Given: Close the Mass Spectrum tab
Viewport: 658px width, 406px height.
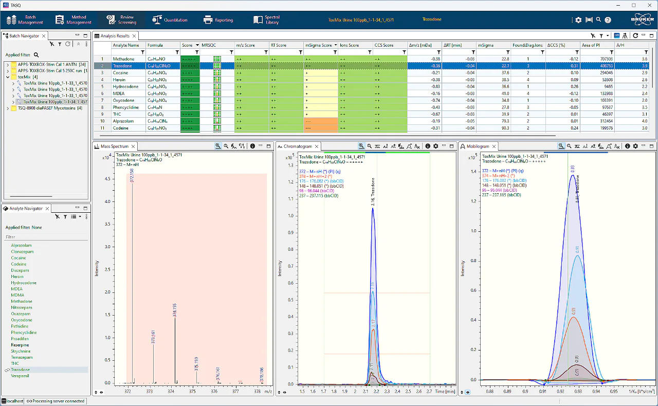Looking at the screenshot, I should pyautogui.click(x=134, y=146).
